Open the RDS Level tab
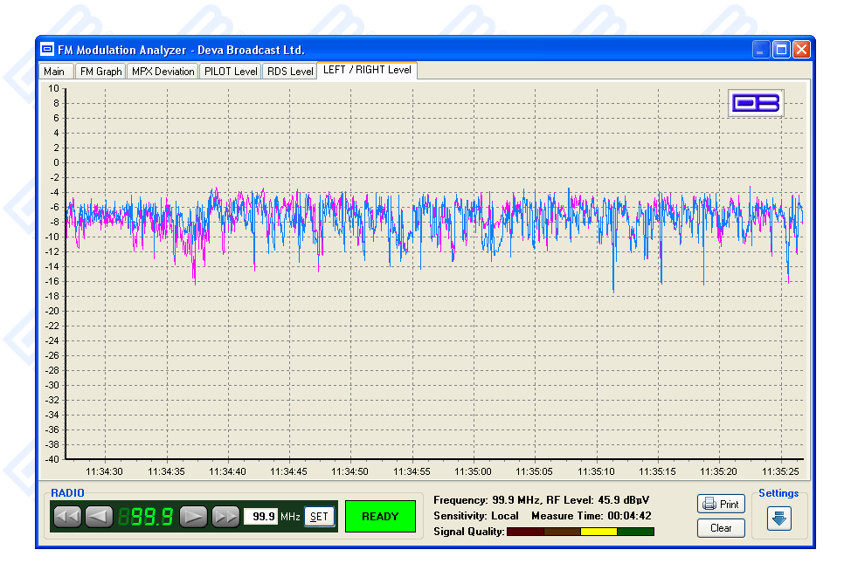 289,72
